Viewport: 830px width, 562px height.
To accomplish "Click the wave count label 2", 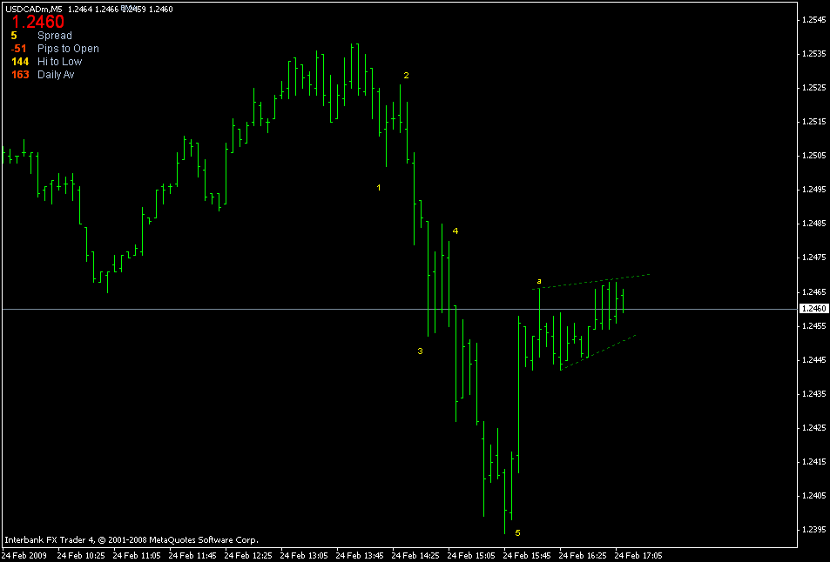I will coord(405,77).
